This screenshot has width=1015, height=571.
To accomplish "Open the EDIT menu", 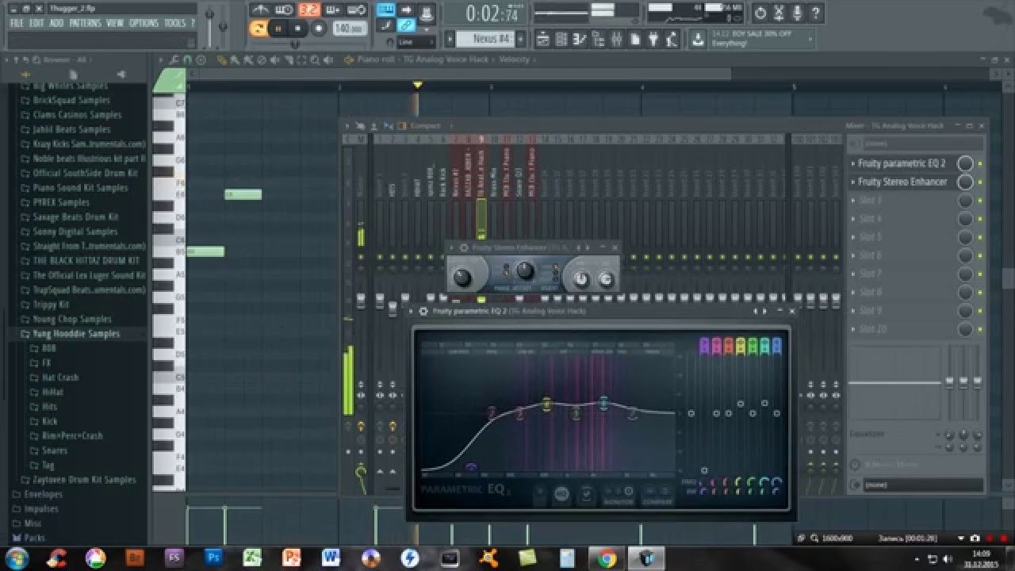I will click(x=36, y=24).
